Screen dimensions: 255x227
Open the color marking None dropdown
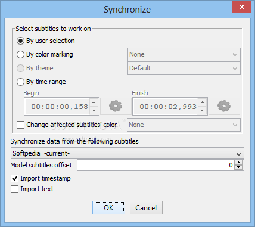(184, 54)
